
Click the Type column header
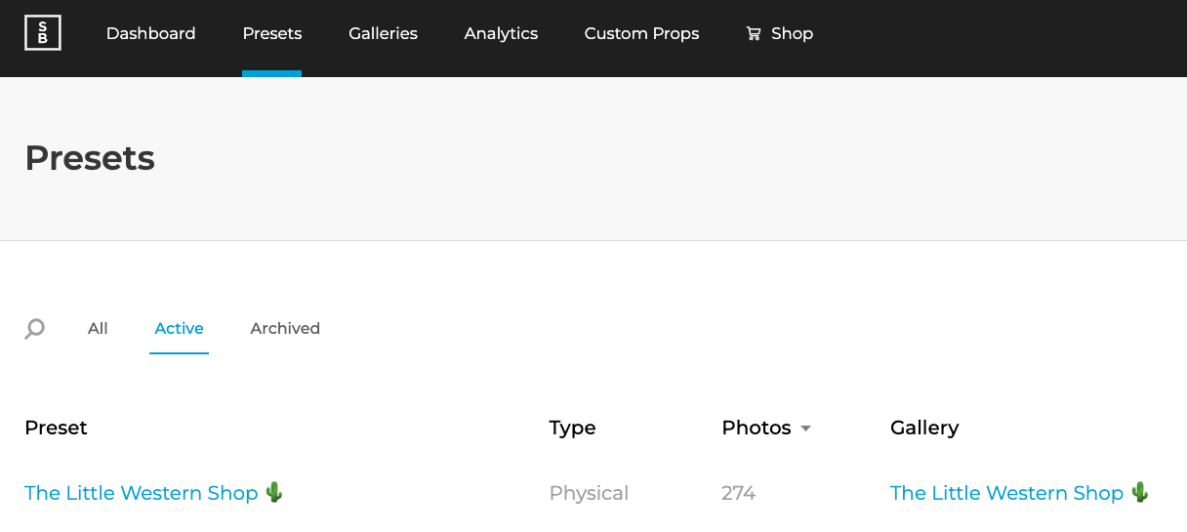[572, 428]
